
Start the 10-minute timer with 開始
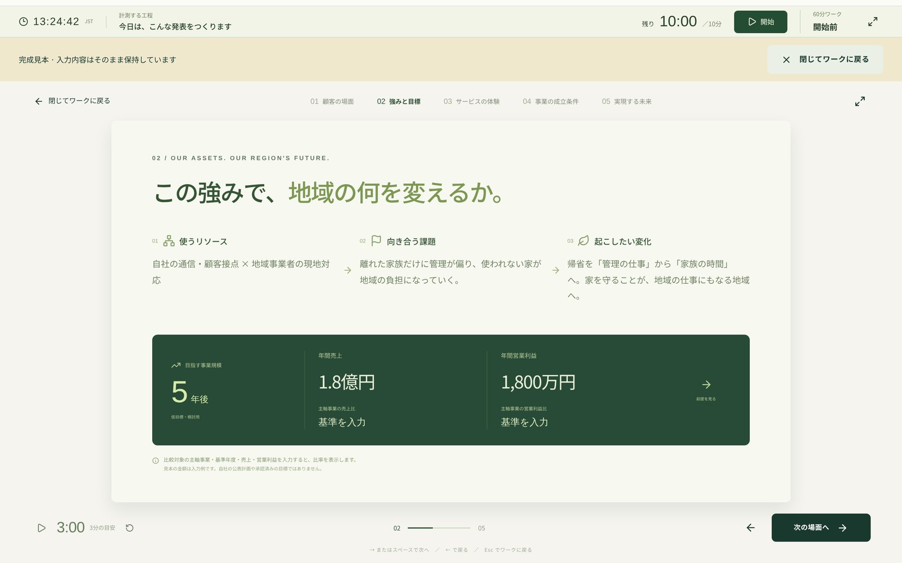coord(760,22)
